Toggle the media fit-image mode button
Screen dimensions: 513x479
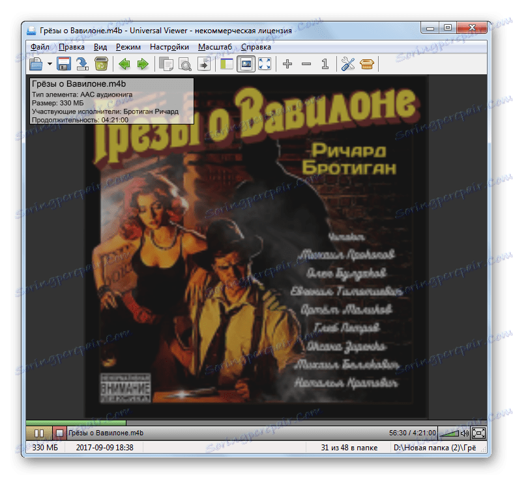point(246,64)
